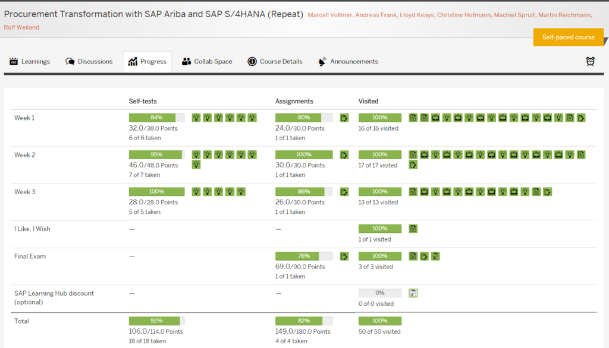Click the '69.0/90.0 Points' Final Exam score
Image resolution: width=609 pixels, height=348 pixels.
point(300,267)
